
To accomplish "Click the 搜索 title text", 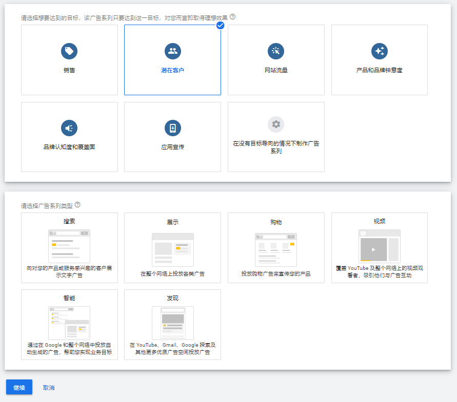I will click(x=69, y=221).
